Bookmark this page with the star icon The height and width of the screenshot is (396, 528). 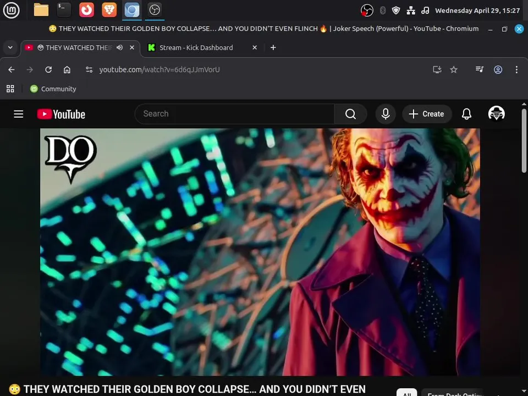pyautogui.click(x=454, y=69)
